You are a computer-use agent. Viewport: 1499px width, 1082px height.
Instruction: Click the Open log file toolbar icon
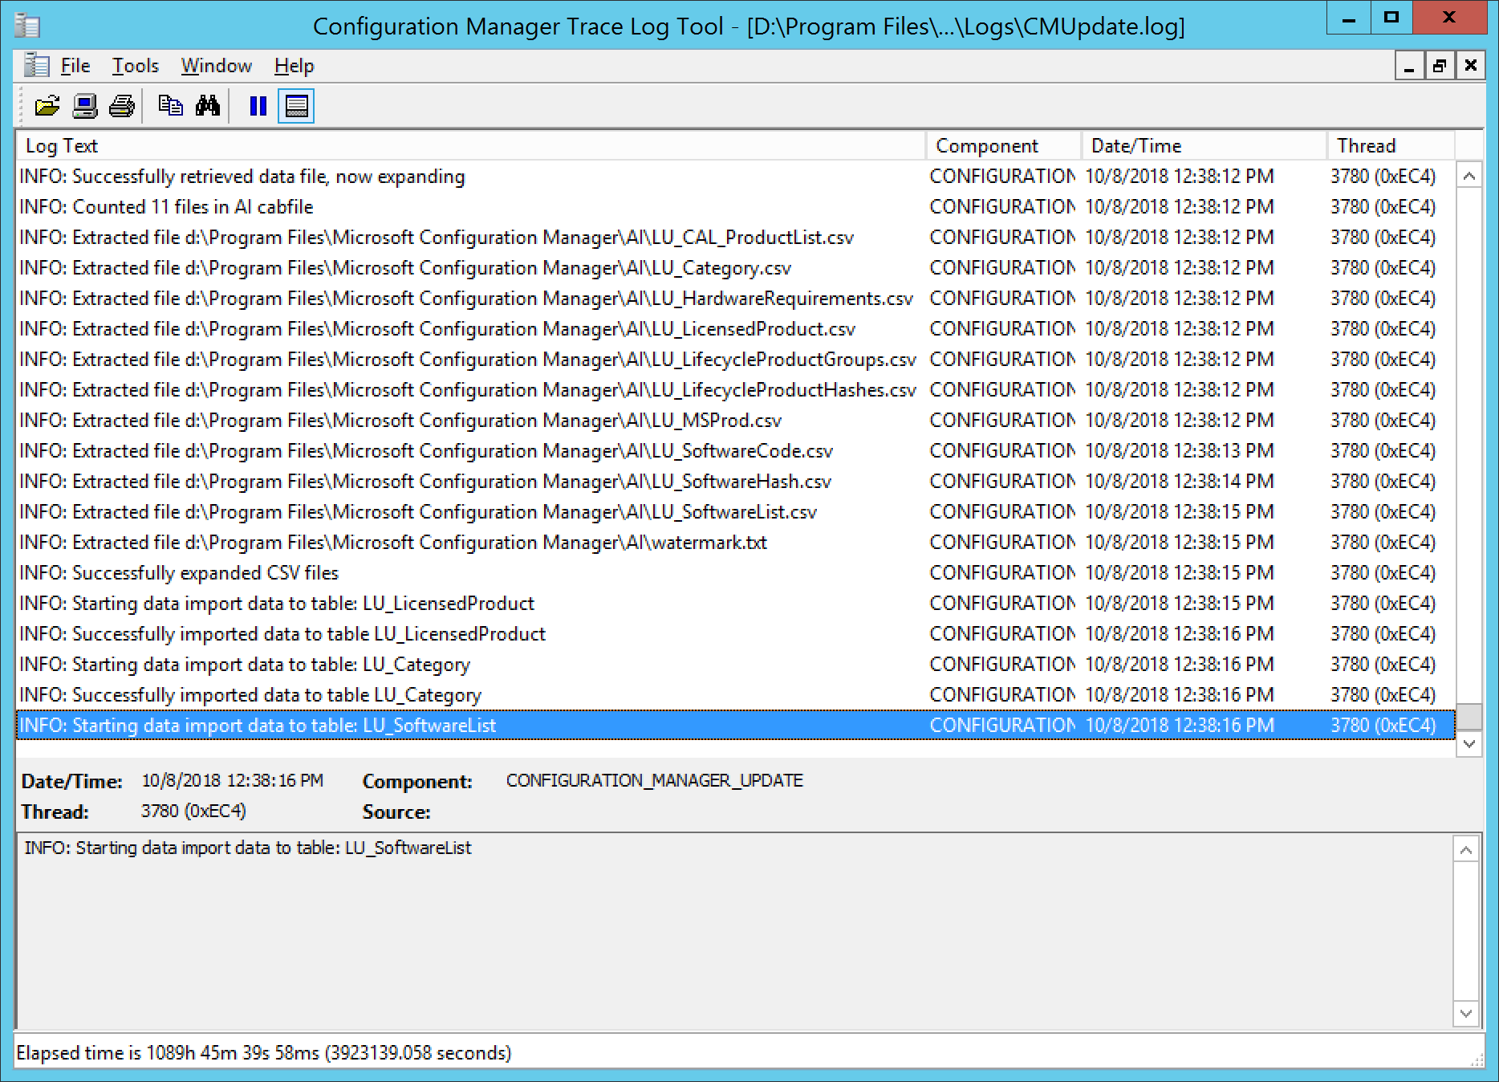coord(47,106)
